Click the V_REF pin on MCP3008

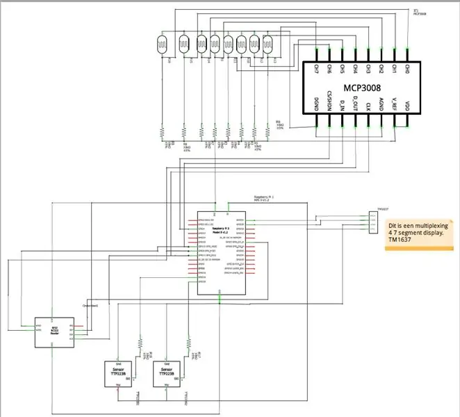pyautogui.click(x=394, y=120)
